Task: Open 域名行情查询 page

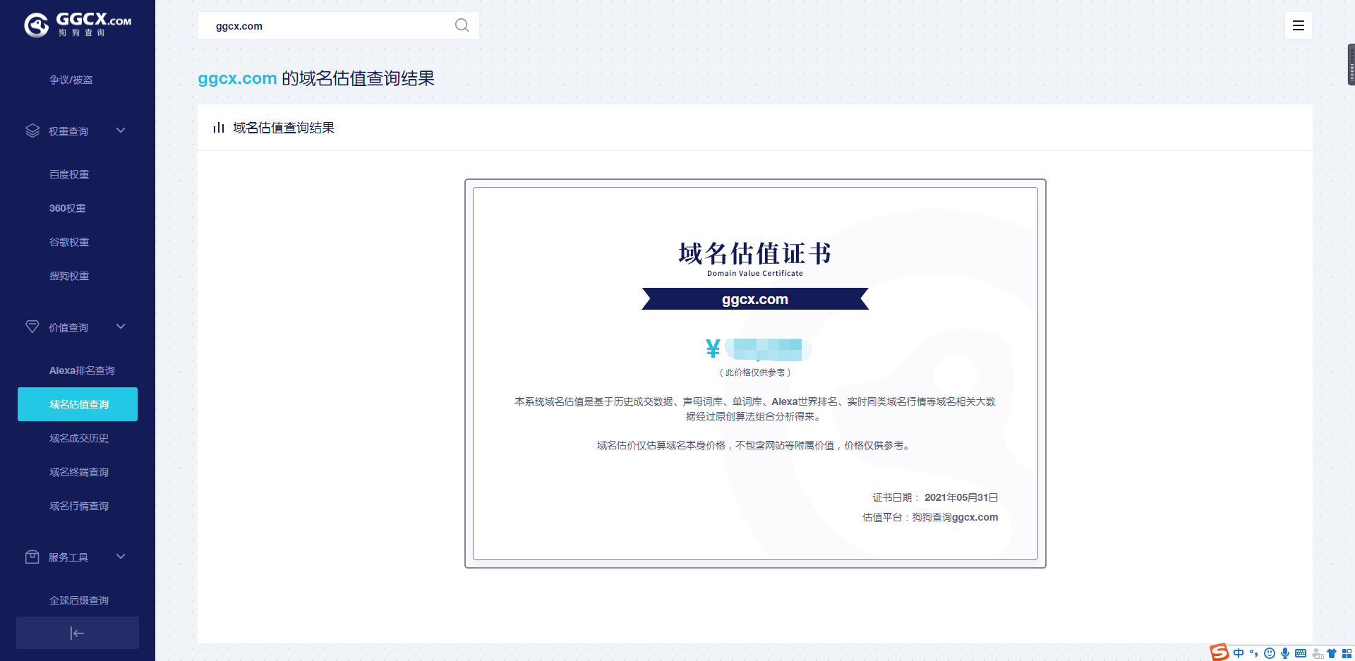Action: tap(79, 506)
